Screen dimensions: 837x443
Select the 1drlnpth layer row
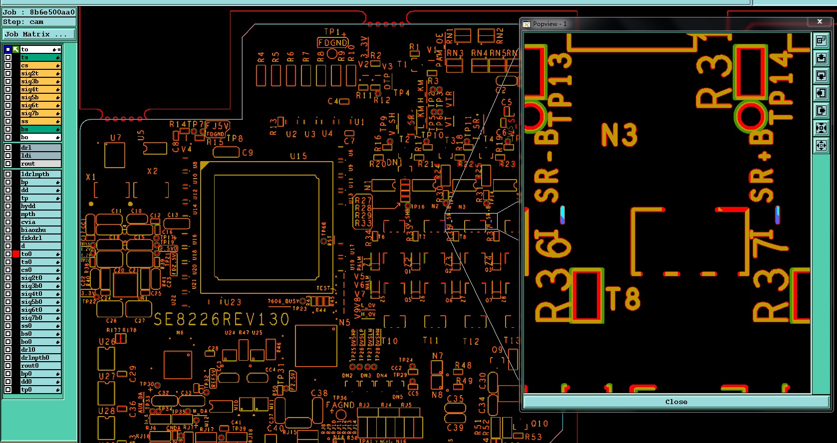pos(40,174)
